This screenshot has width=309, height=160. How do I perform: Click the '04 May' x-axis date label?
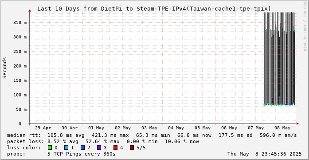[x=176, y=128]
